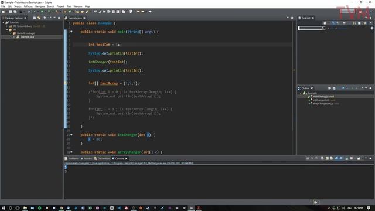Select intChanger(int) in the Outline

[324, 100]
